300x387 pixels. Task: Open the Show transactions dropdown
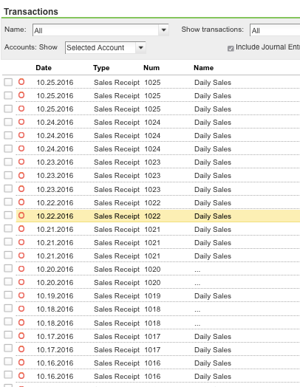tap(275, 30)
